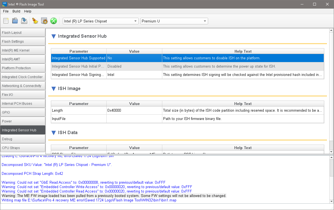Click the New configuration icon
This screenshot has height=210, width=334.
pos(6,21)
